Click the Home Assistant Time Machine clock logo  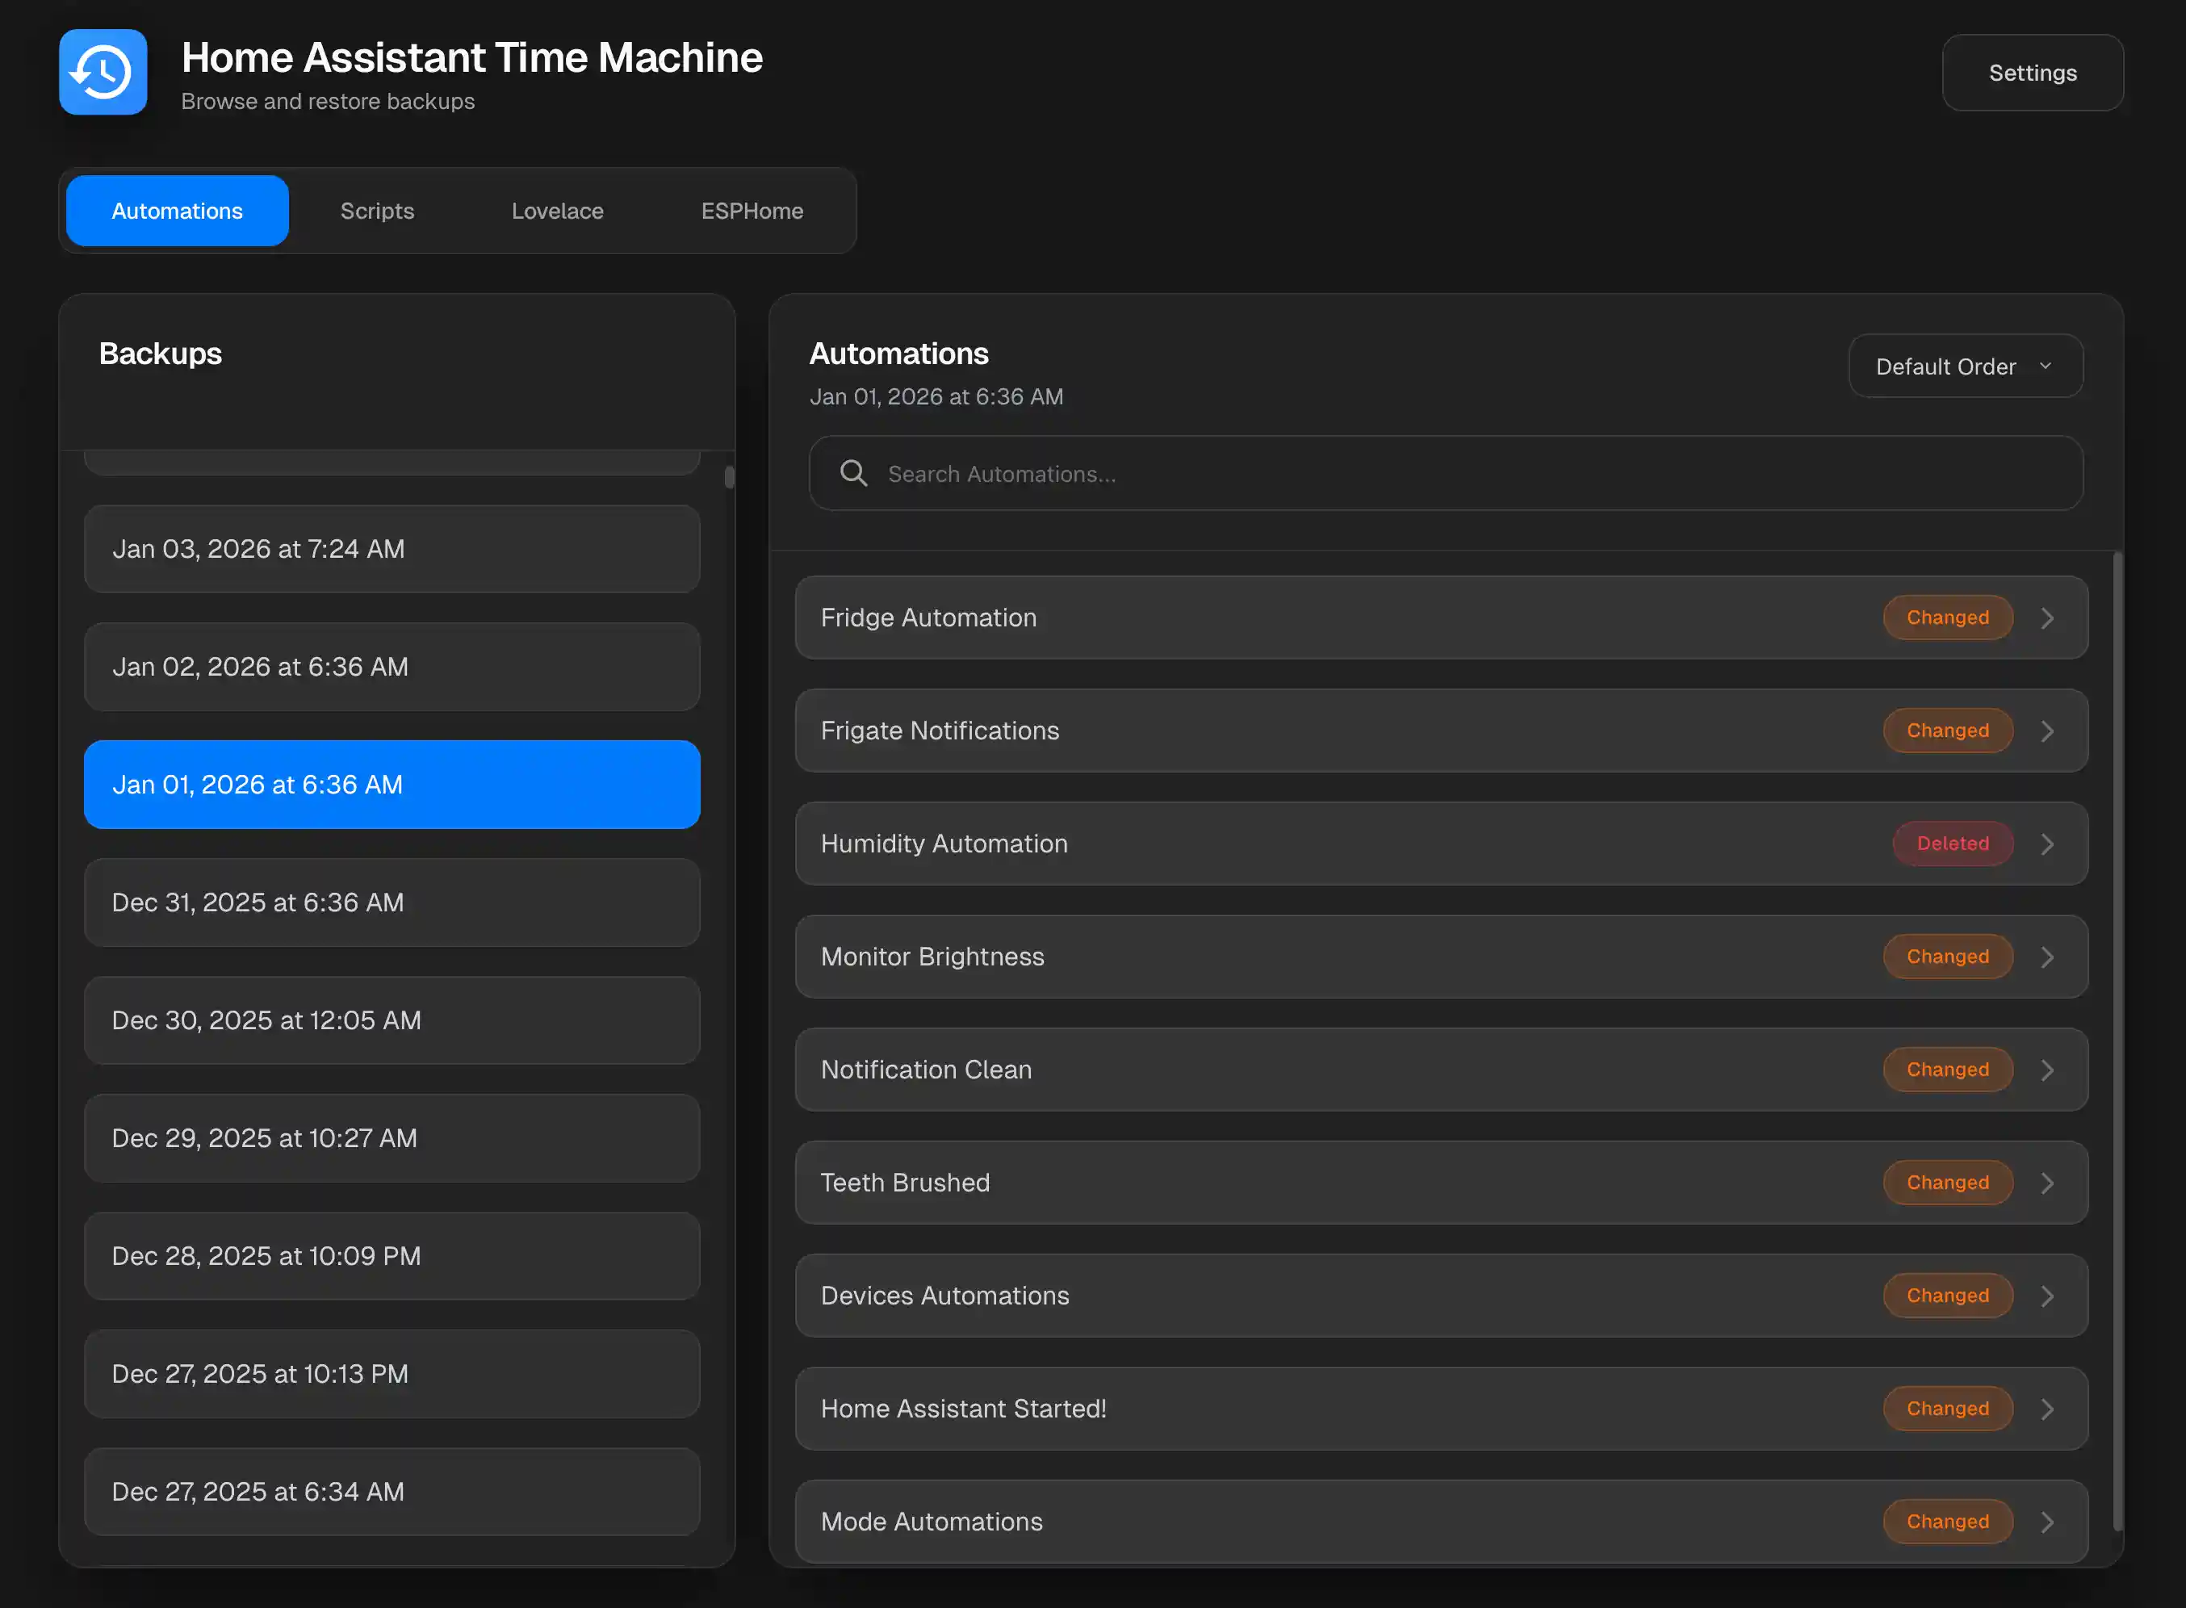103,72
